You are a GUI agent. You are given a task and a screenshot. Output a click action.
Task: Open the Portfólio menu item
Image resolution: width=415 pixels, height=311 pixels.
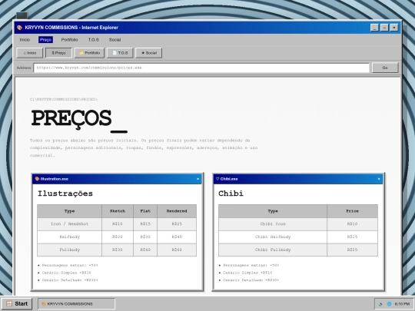tap(69, 40)
